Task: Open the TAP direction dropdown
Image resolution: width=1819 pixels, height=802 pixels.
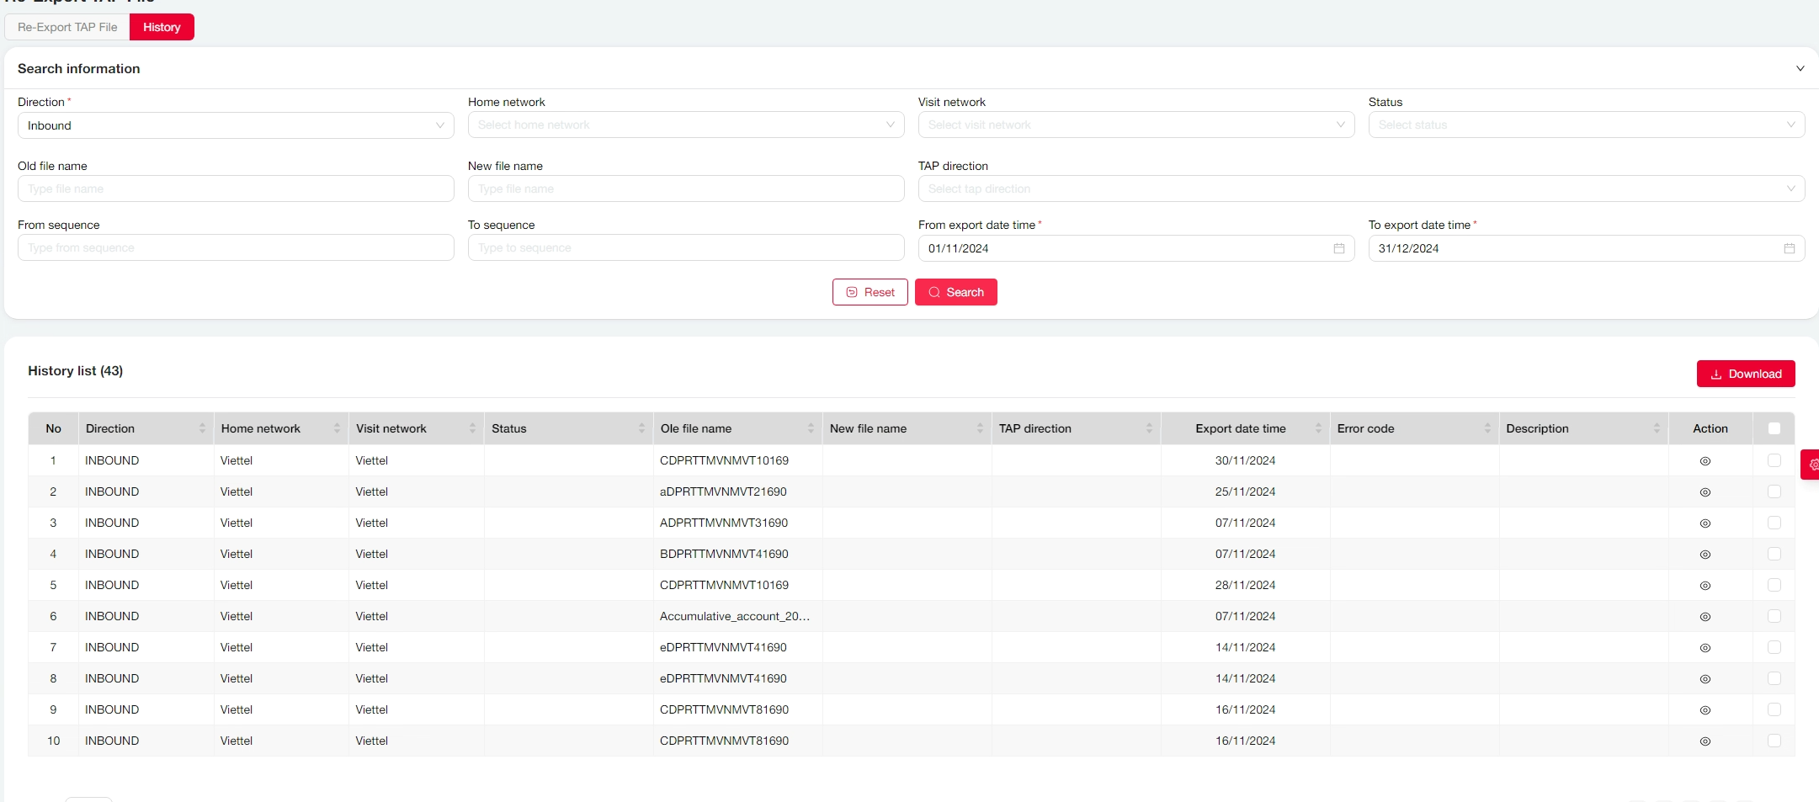Action: (x=1360, y=189)
